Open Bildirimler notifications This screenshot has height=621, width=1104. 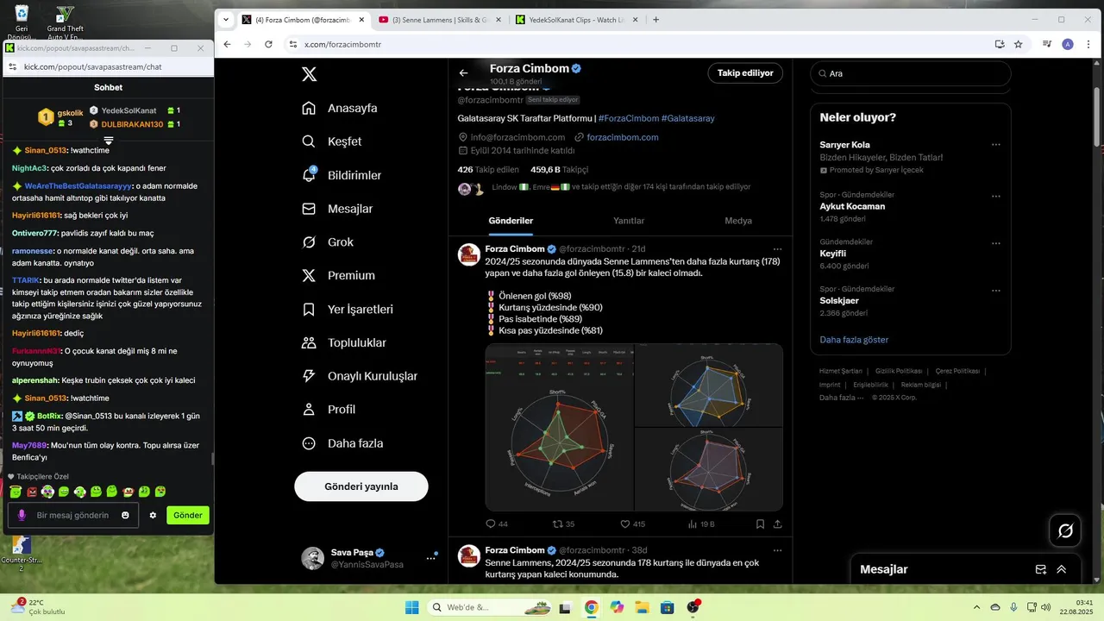[x=342, y=175]
